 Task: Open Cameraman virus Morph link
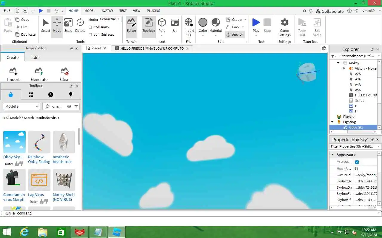[14, 197]
